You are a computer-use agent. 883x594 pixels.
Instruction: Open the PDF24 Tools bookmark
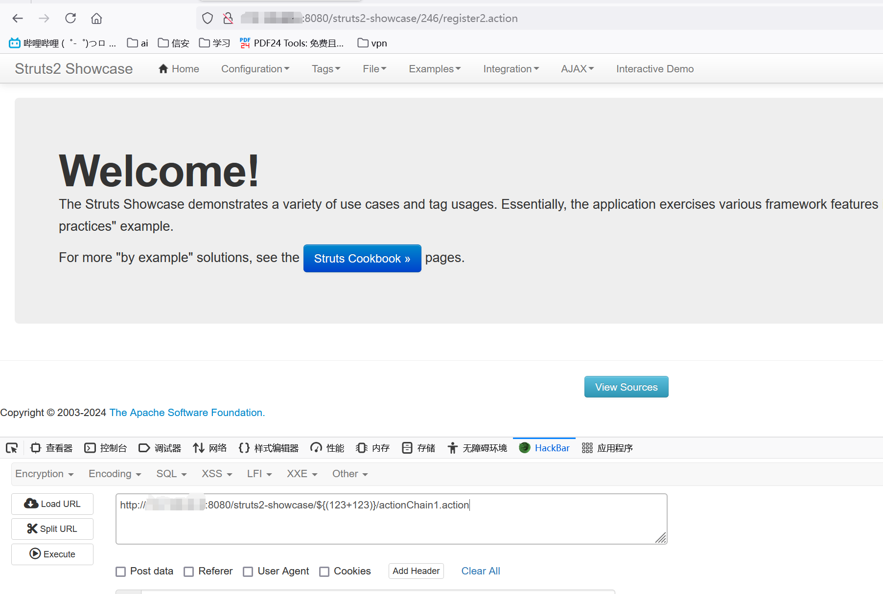tap(292, 43)
